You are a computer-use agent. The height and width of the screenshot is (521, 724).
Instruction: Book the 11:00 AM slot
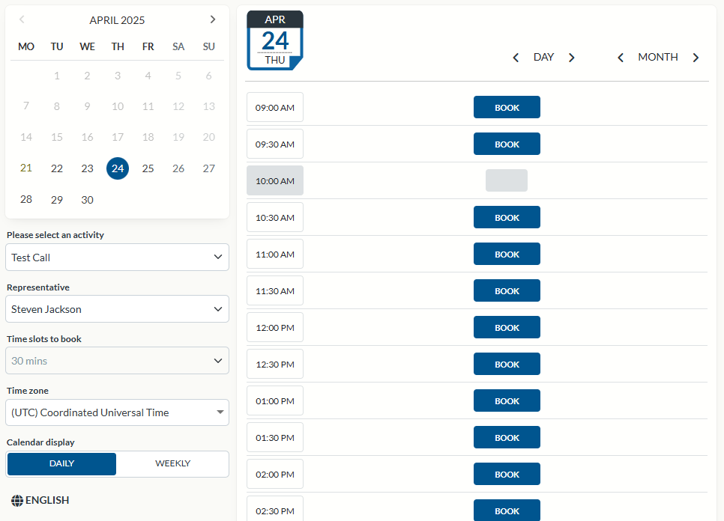click(x=507, y=254)
